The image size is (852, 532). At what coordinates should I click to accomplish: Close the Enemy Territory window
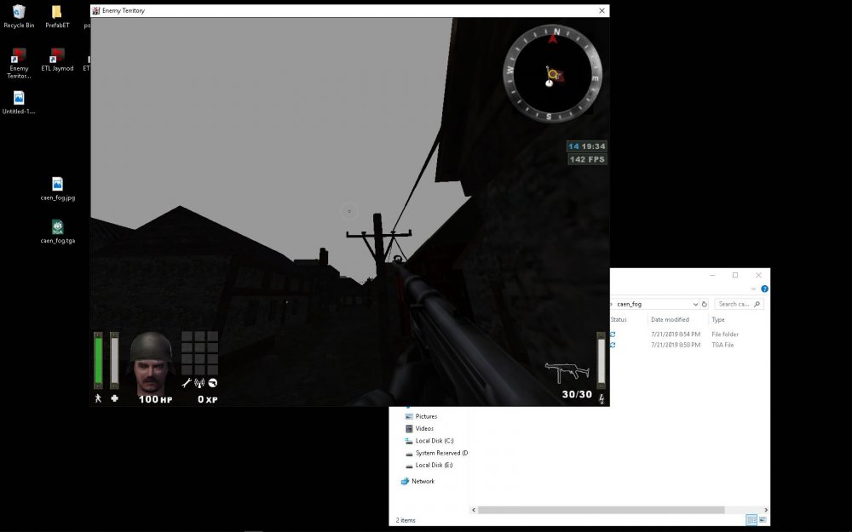(x=602, y=10)
